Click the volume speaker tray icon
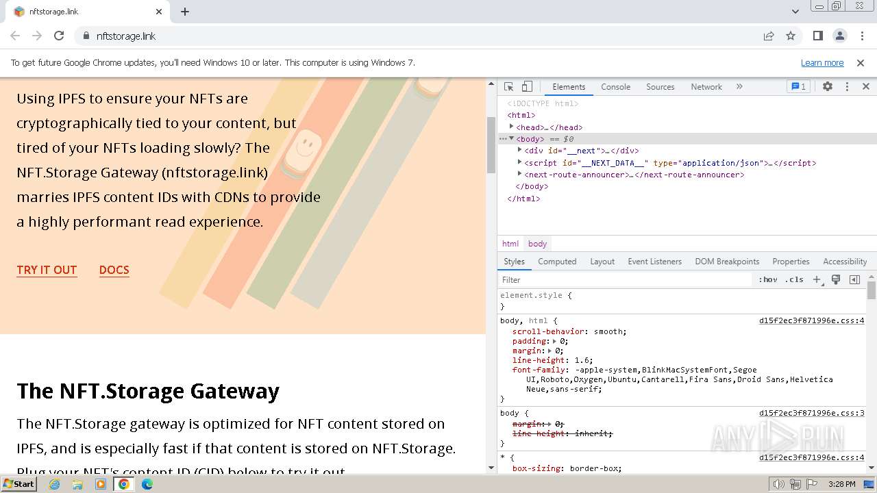This screenshot has width=877, height=493. point(779,484)
